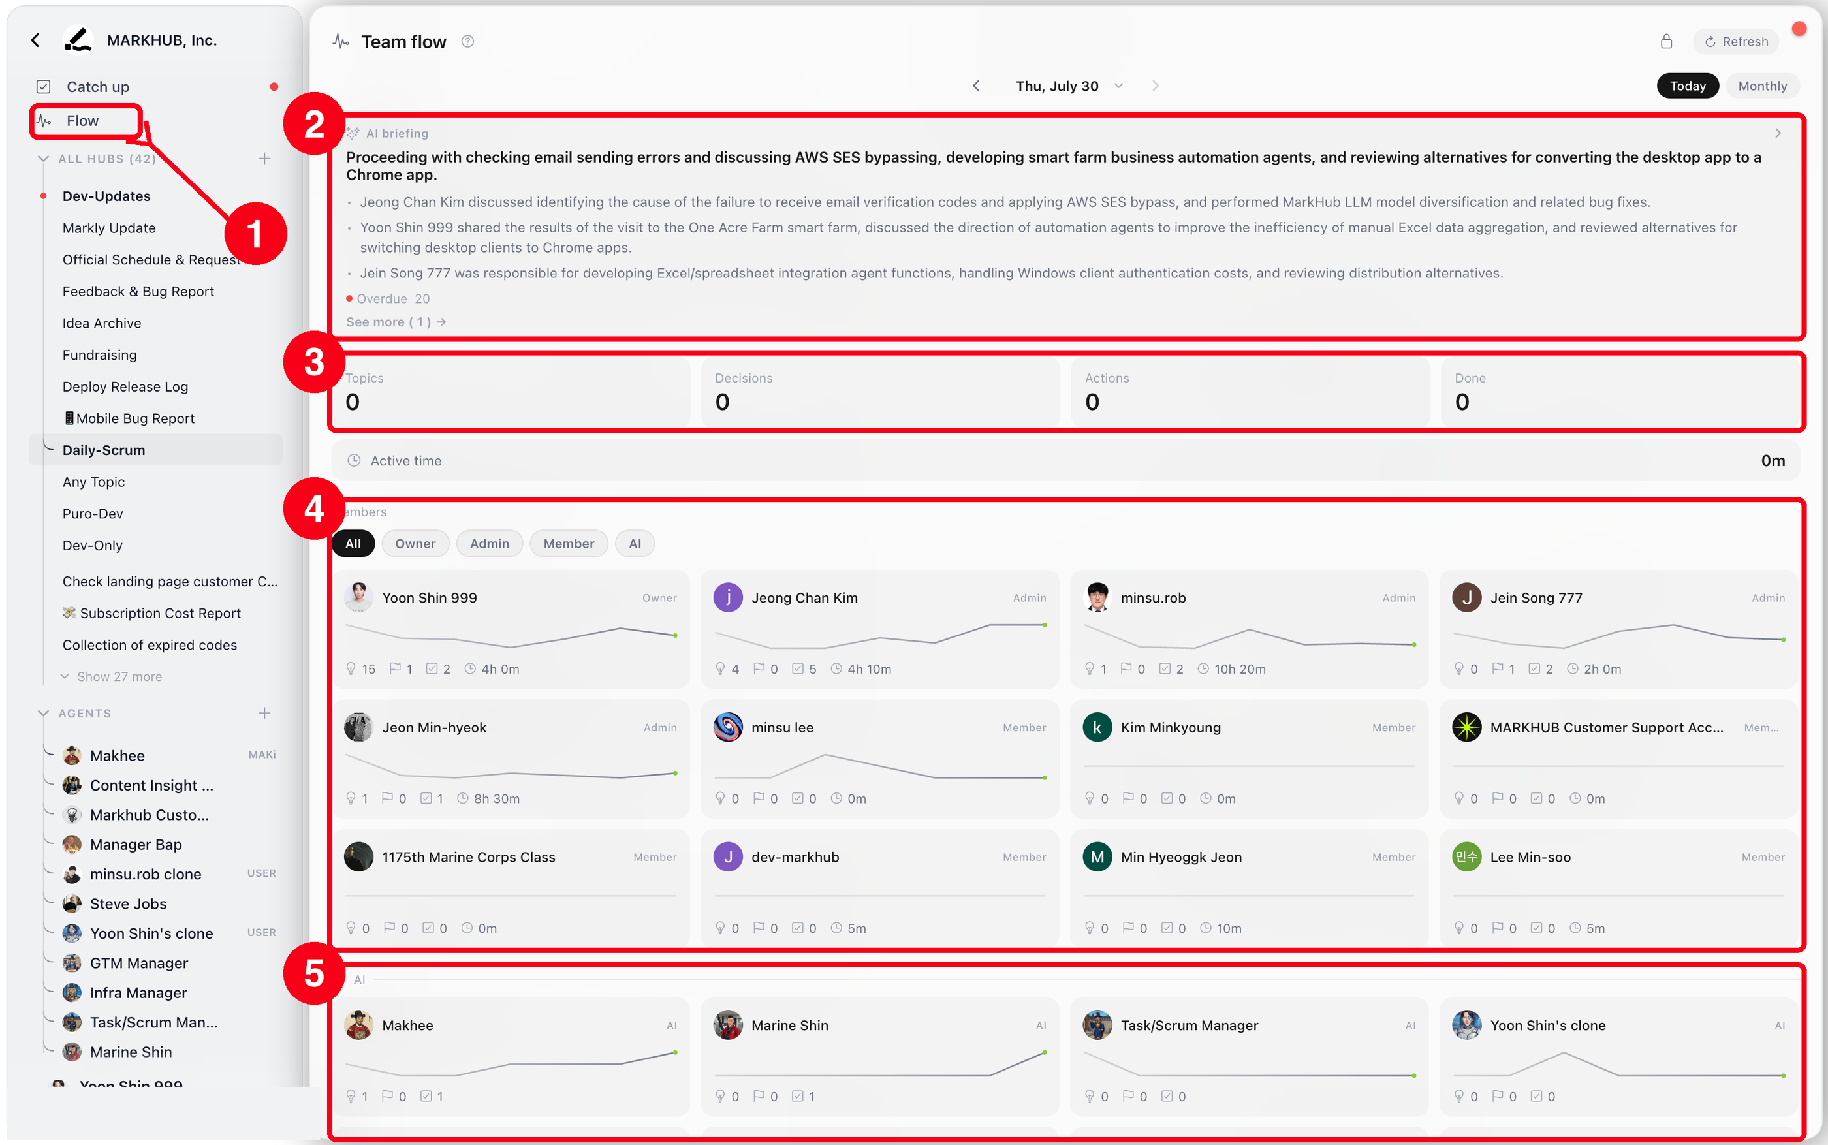This screenshot has width=1828, height=1145.
Task: Filter members by All
Action: (x=353, y=543)
